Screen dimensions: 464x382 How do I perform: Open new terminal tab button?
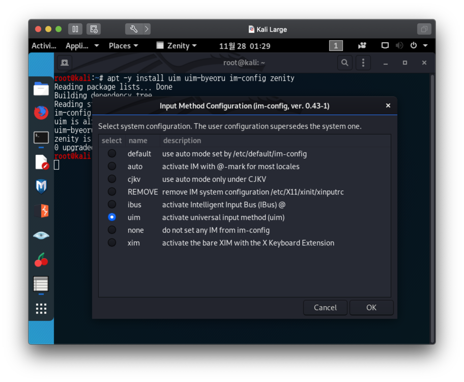[x=65, y=63]
